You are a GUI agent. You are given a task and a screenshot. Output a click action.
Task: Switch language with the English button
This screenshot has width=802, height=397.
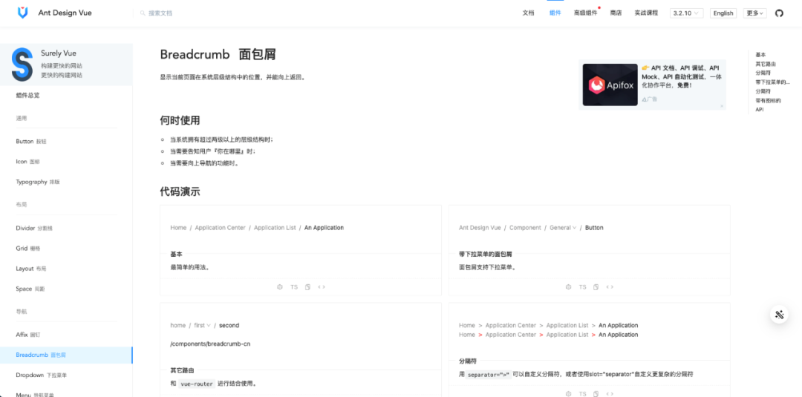point(723,13)
